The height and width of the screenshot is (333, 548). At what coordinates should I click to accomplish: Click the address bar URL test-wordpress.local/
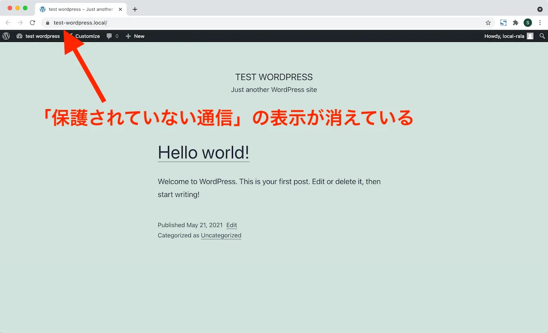(80, 22)
